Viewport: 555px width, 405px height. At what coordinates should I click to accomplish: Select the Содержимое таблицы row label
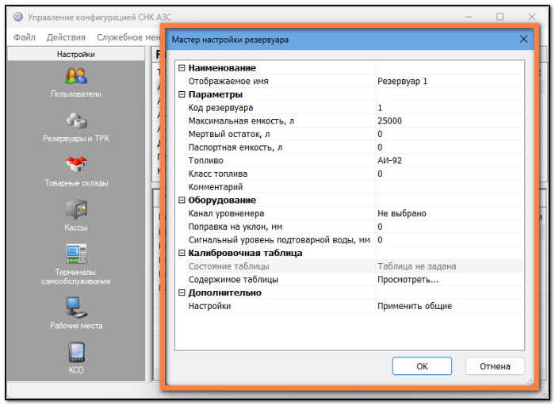pos(233,280)
